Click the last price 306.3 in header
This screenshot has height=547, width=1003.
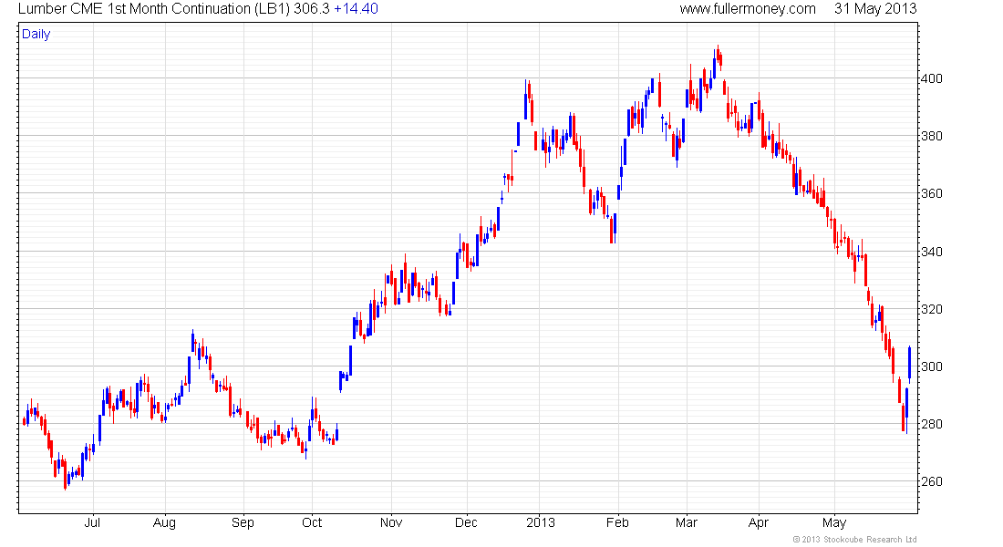tap(312, 9)
